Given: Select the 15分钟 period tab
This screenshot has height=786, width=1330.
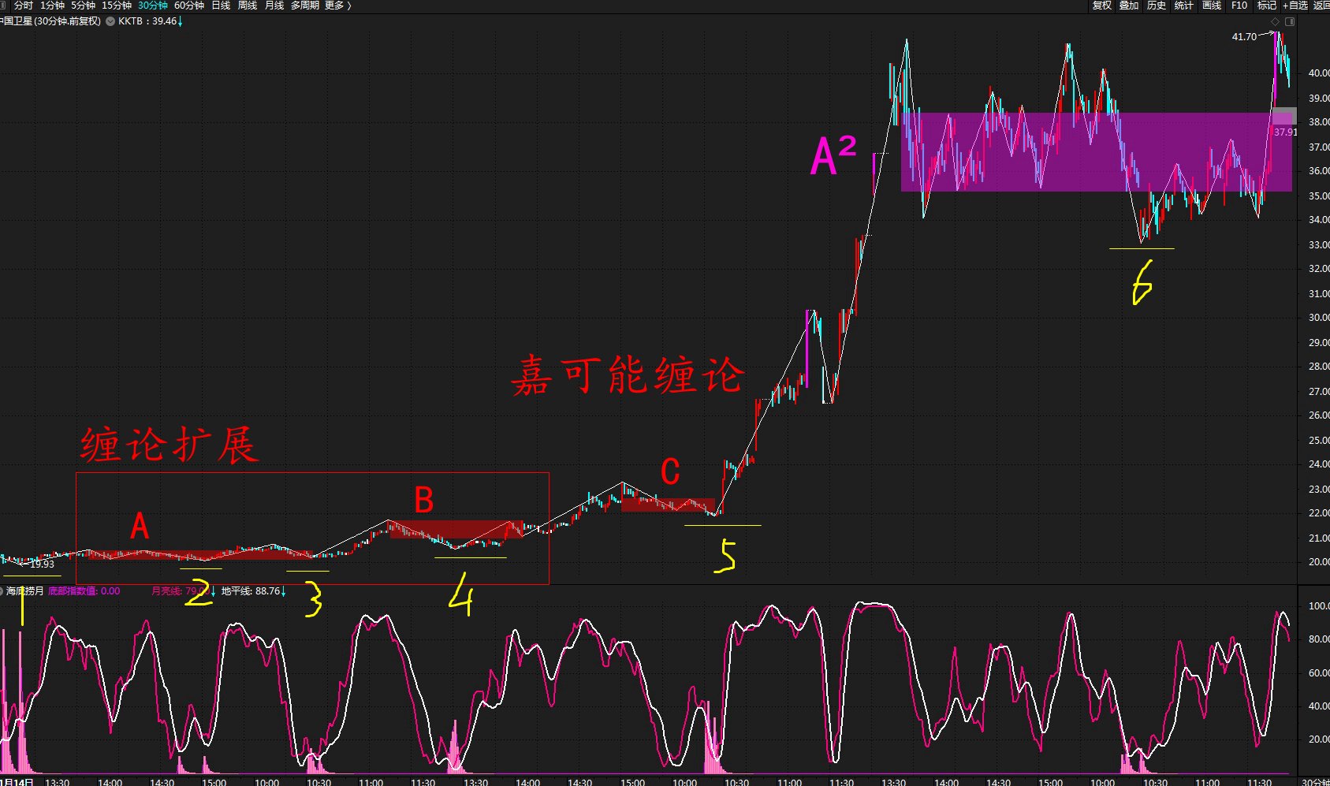Looking at the screenshot, I should click(x=117, y=6).
